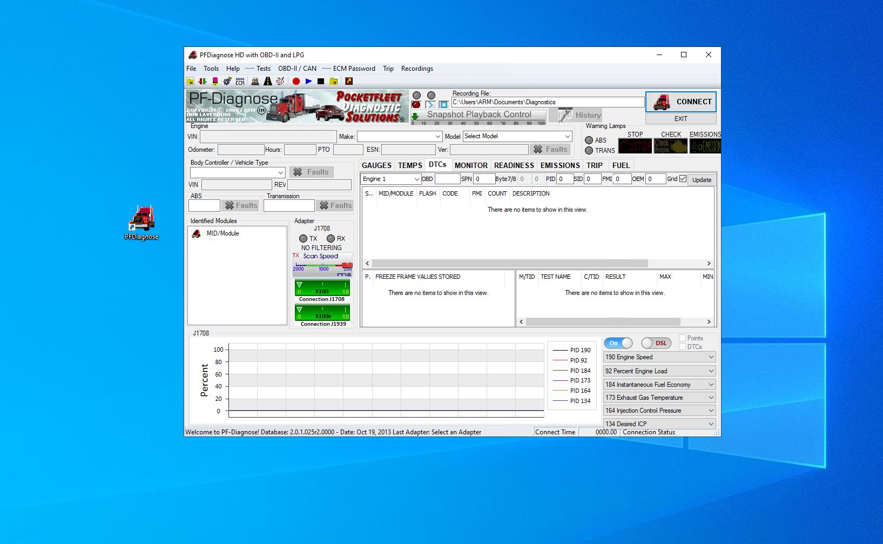Enable the DTCs checkbox by the graph
The image size is (883, 544).
682,347
